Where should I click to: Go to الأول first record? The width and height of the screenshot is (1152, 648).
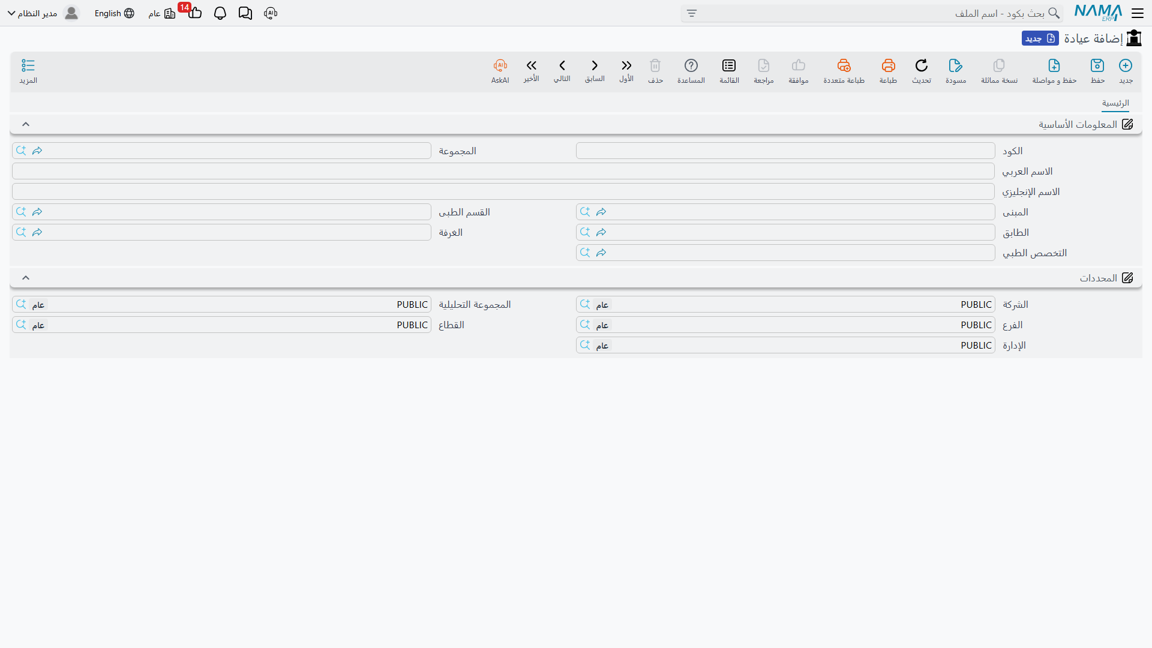[x=626, y=65]
